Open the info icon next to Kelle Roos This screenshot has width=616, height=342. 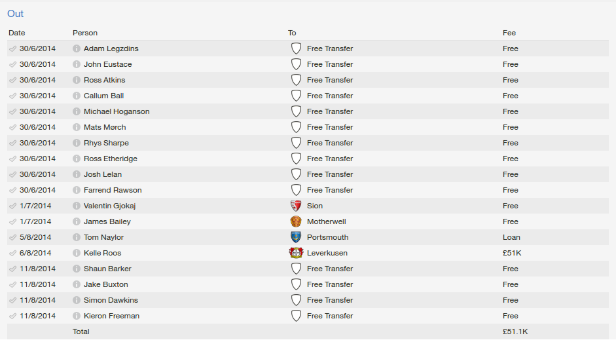pos(76,253)
